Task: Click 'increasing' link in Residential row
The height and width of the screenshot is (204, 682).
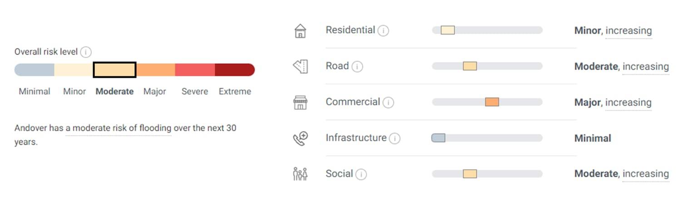Action: pos(628,31)
